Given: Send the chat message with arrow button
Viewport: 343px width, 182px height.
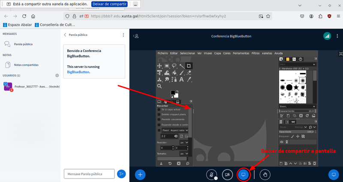Looking at the screenshot, I should coord(122,173).
